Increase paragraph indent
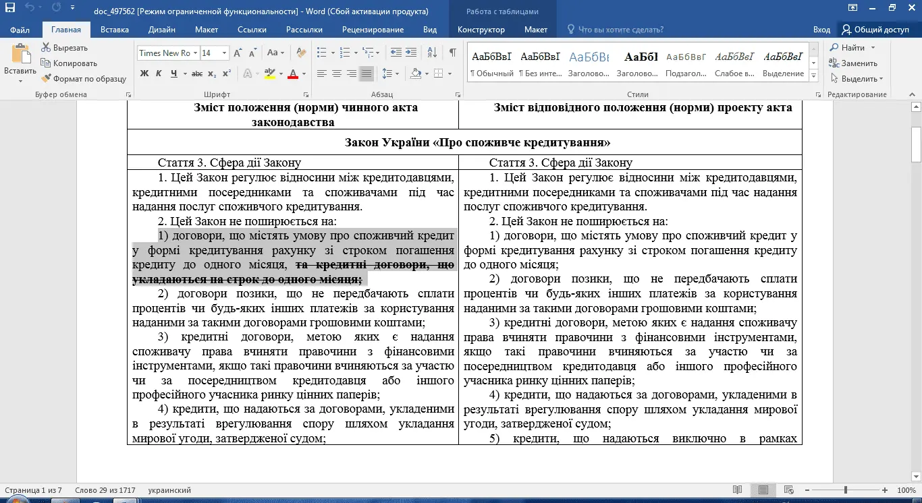Image resolution: width=922 pixels, height=503 pixels. (x=412, y=53)
